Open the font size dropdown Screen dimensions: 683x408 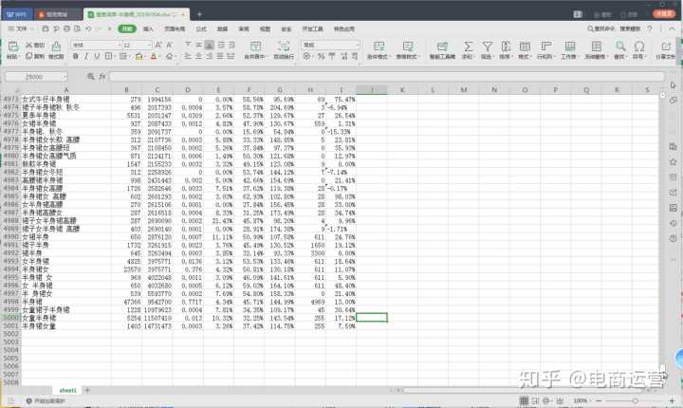pos(149,45)
